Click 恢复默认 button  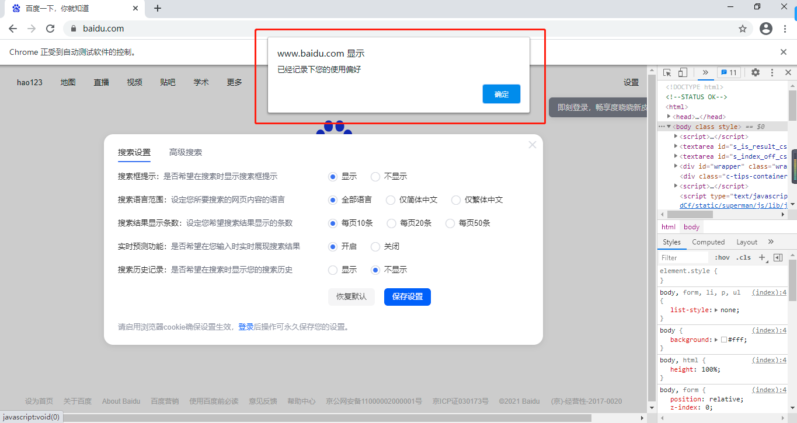coord(351,296)
